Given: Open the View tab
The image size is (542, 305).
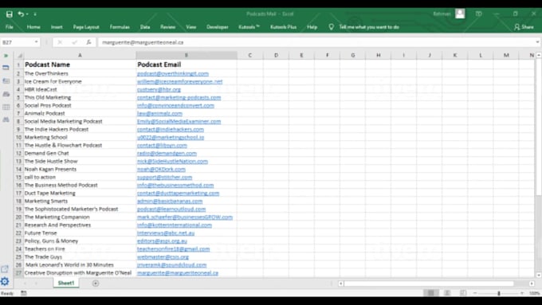Looking at the screenshot, I should coord(190,27).
